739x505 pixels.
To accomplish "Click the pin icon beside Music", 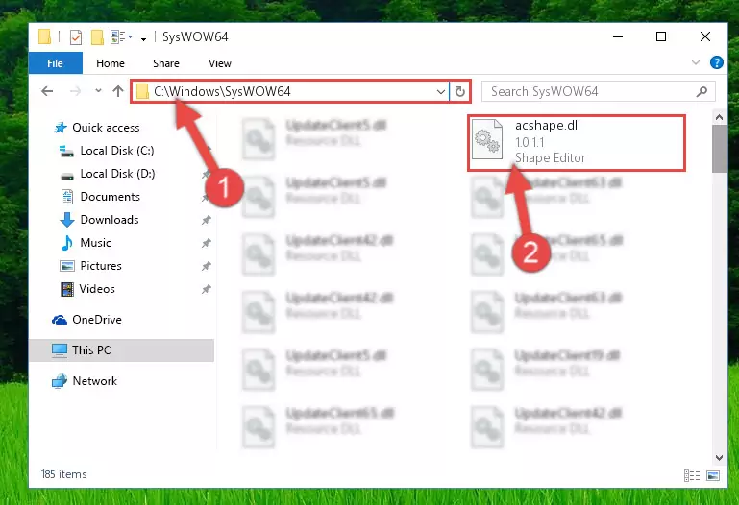I will pyautogui.click(x=206, y=243).
